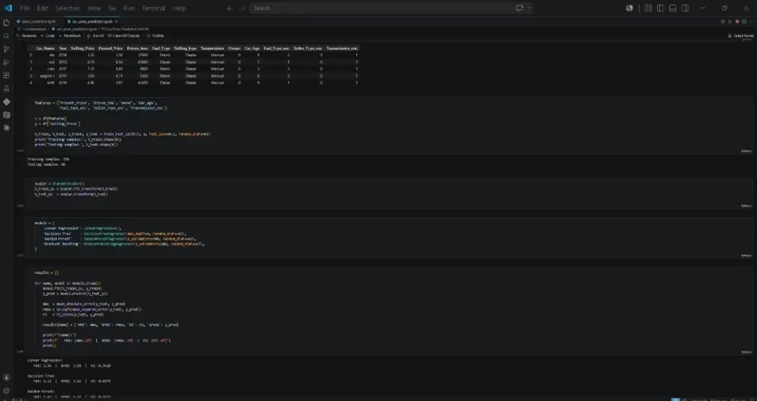The width and height of the screenshot is (757, 401).
Task: Click the Fuel_Type column header
Action: point(160,48)
